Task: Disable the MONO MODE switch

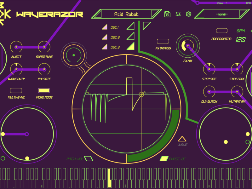Action: tap(44, 91)
